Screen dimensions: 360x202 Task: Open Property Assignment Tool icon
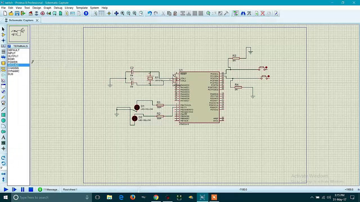coord(249,13)
